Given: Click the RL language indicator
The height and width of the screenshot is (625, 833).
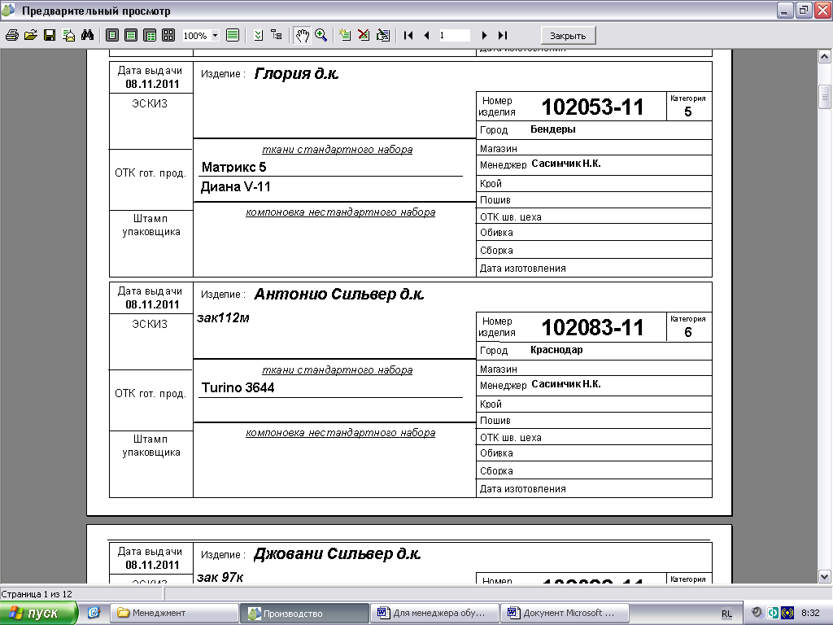Looking at the screenshot, I should point(726,614).
